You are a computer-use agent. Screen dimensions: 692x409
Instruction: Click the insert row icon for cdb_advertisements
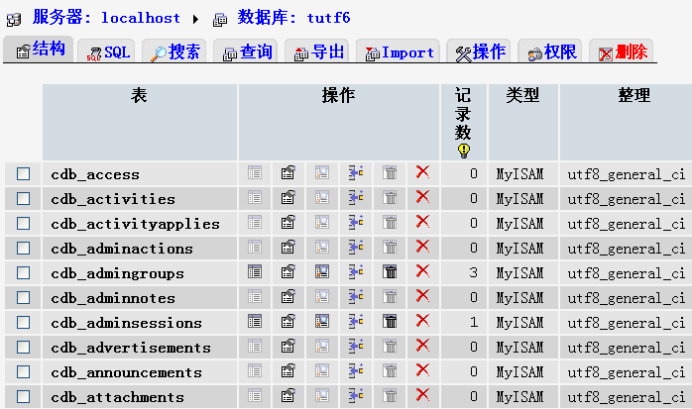[x=356, y=346]
